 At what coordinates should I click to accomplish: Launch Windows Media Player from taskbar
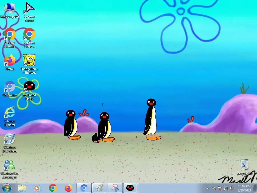point(37,188)
